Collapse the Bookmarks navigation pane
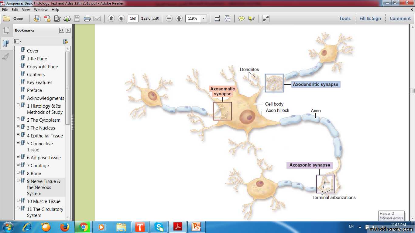The height and width of the screenshot is (233, 415). (62, 30)
